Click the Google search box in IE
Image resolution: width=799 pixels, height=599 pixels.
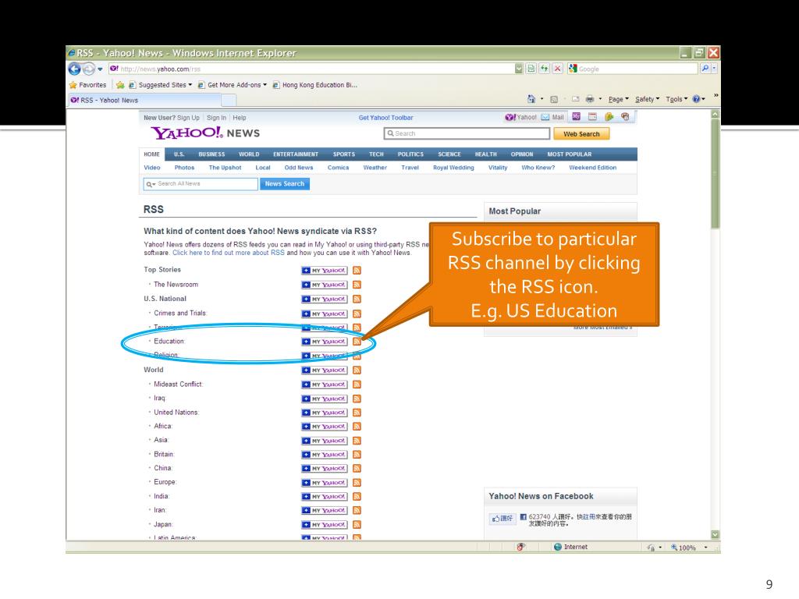point(633,69)
